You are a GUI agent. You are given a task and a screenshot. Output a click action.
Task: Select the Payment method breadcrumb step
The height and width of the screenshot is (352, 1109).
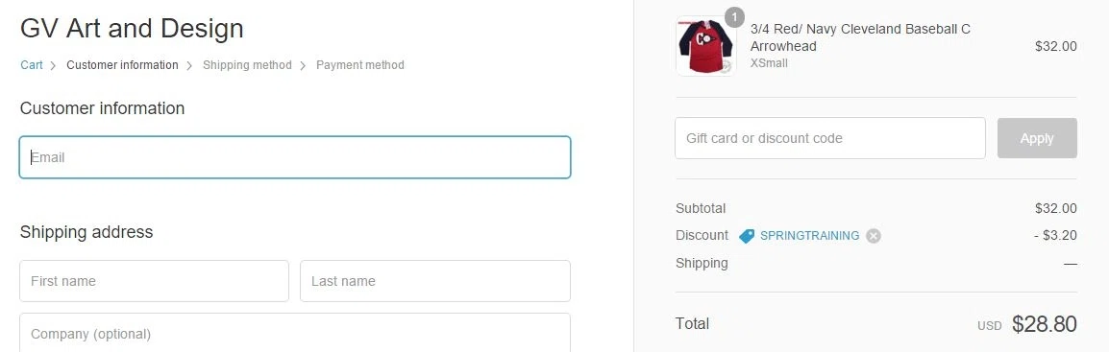coord(360,65)
